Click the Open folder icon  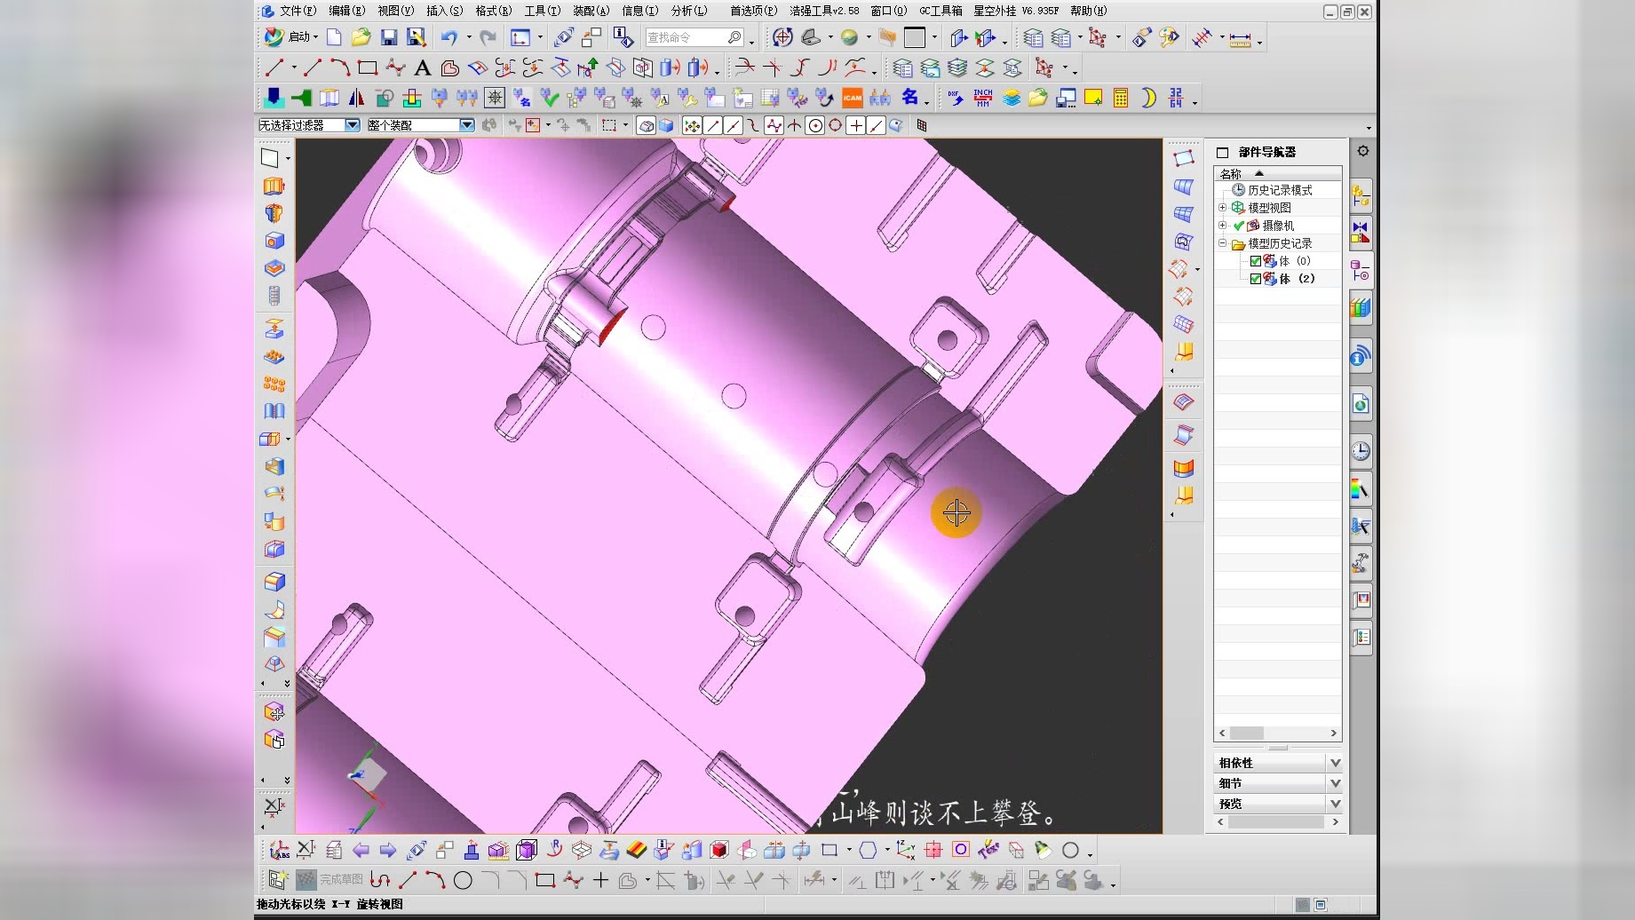click(x=361, y=37)
